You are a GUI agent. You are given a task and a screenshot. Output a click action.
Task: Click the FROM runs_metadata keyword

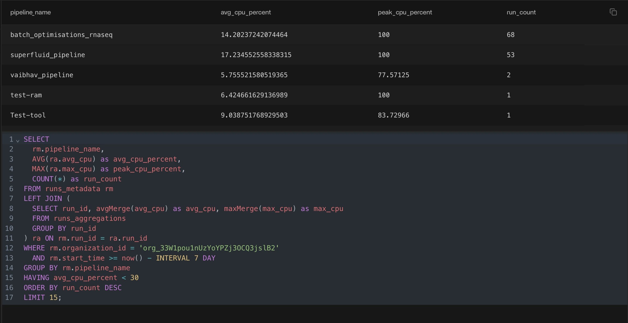pyautogui.click(x=32, y=188)
